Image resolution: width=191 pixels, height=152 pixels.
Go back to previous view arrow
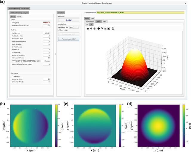click(x=91, y=28)
